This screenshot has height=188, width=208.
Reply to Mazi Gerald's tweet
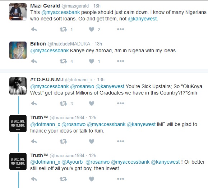point(34,29)
